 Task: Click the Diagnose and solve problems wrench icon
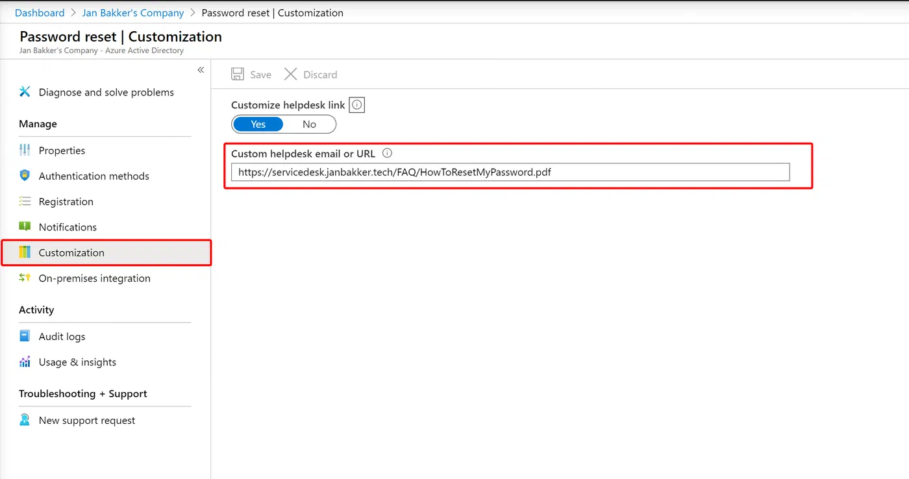[25, 92]
